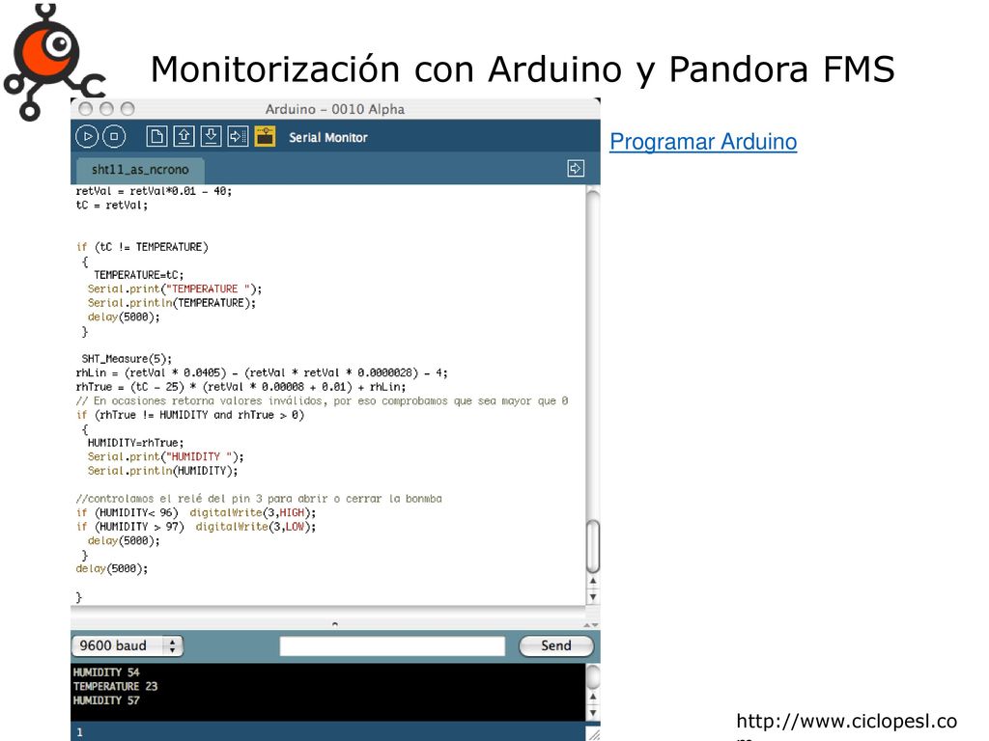The image size is (989, 741).
Task: Create a new sketch with the New icon
Action: tap(157, 137)
